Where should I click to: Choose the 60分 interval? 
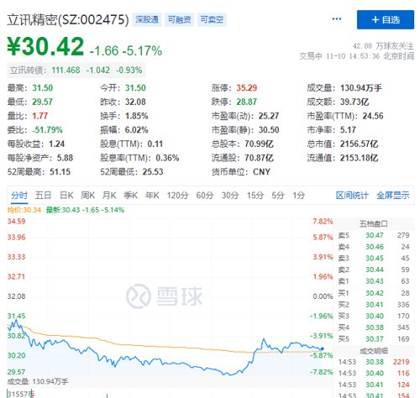pyautogui.click(x=205, y=195)
